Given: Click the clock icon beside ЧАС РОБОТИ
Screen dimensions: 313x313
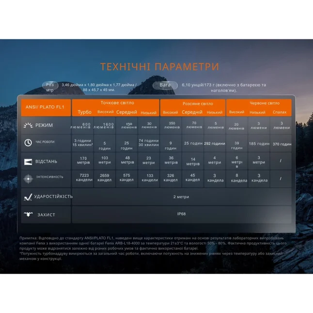Looking at the screenshot, I should click(x=28, y=142).
